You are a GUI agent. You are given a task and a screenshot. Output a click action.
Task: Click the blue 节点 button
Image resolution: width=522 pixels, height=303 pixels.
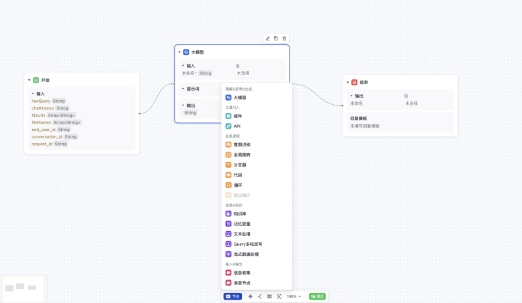point(232,296)
